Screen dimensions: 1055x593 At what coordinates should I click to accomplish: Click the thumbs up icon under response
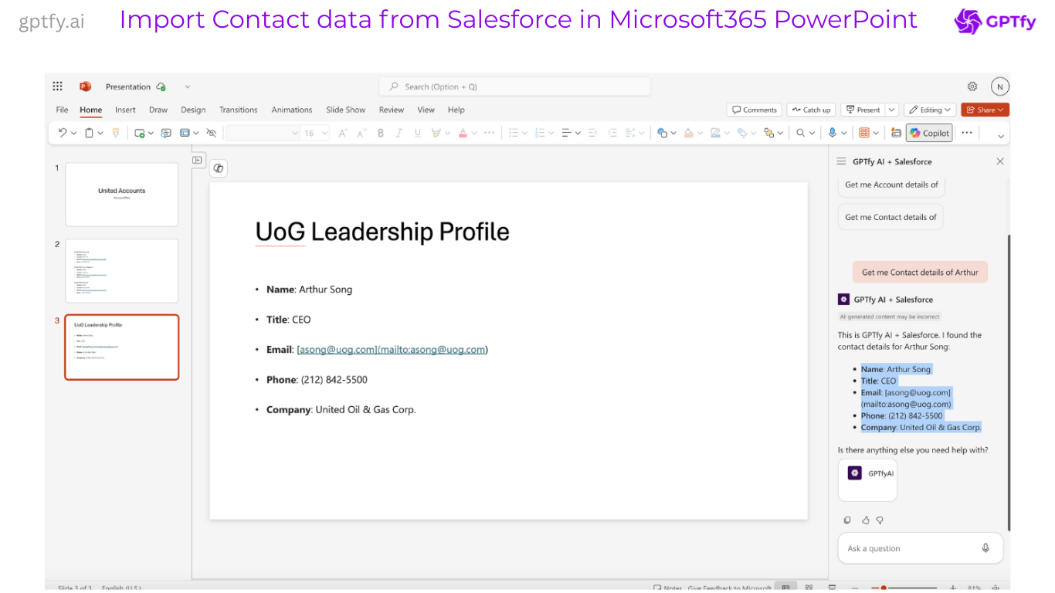(866, 520)
